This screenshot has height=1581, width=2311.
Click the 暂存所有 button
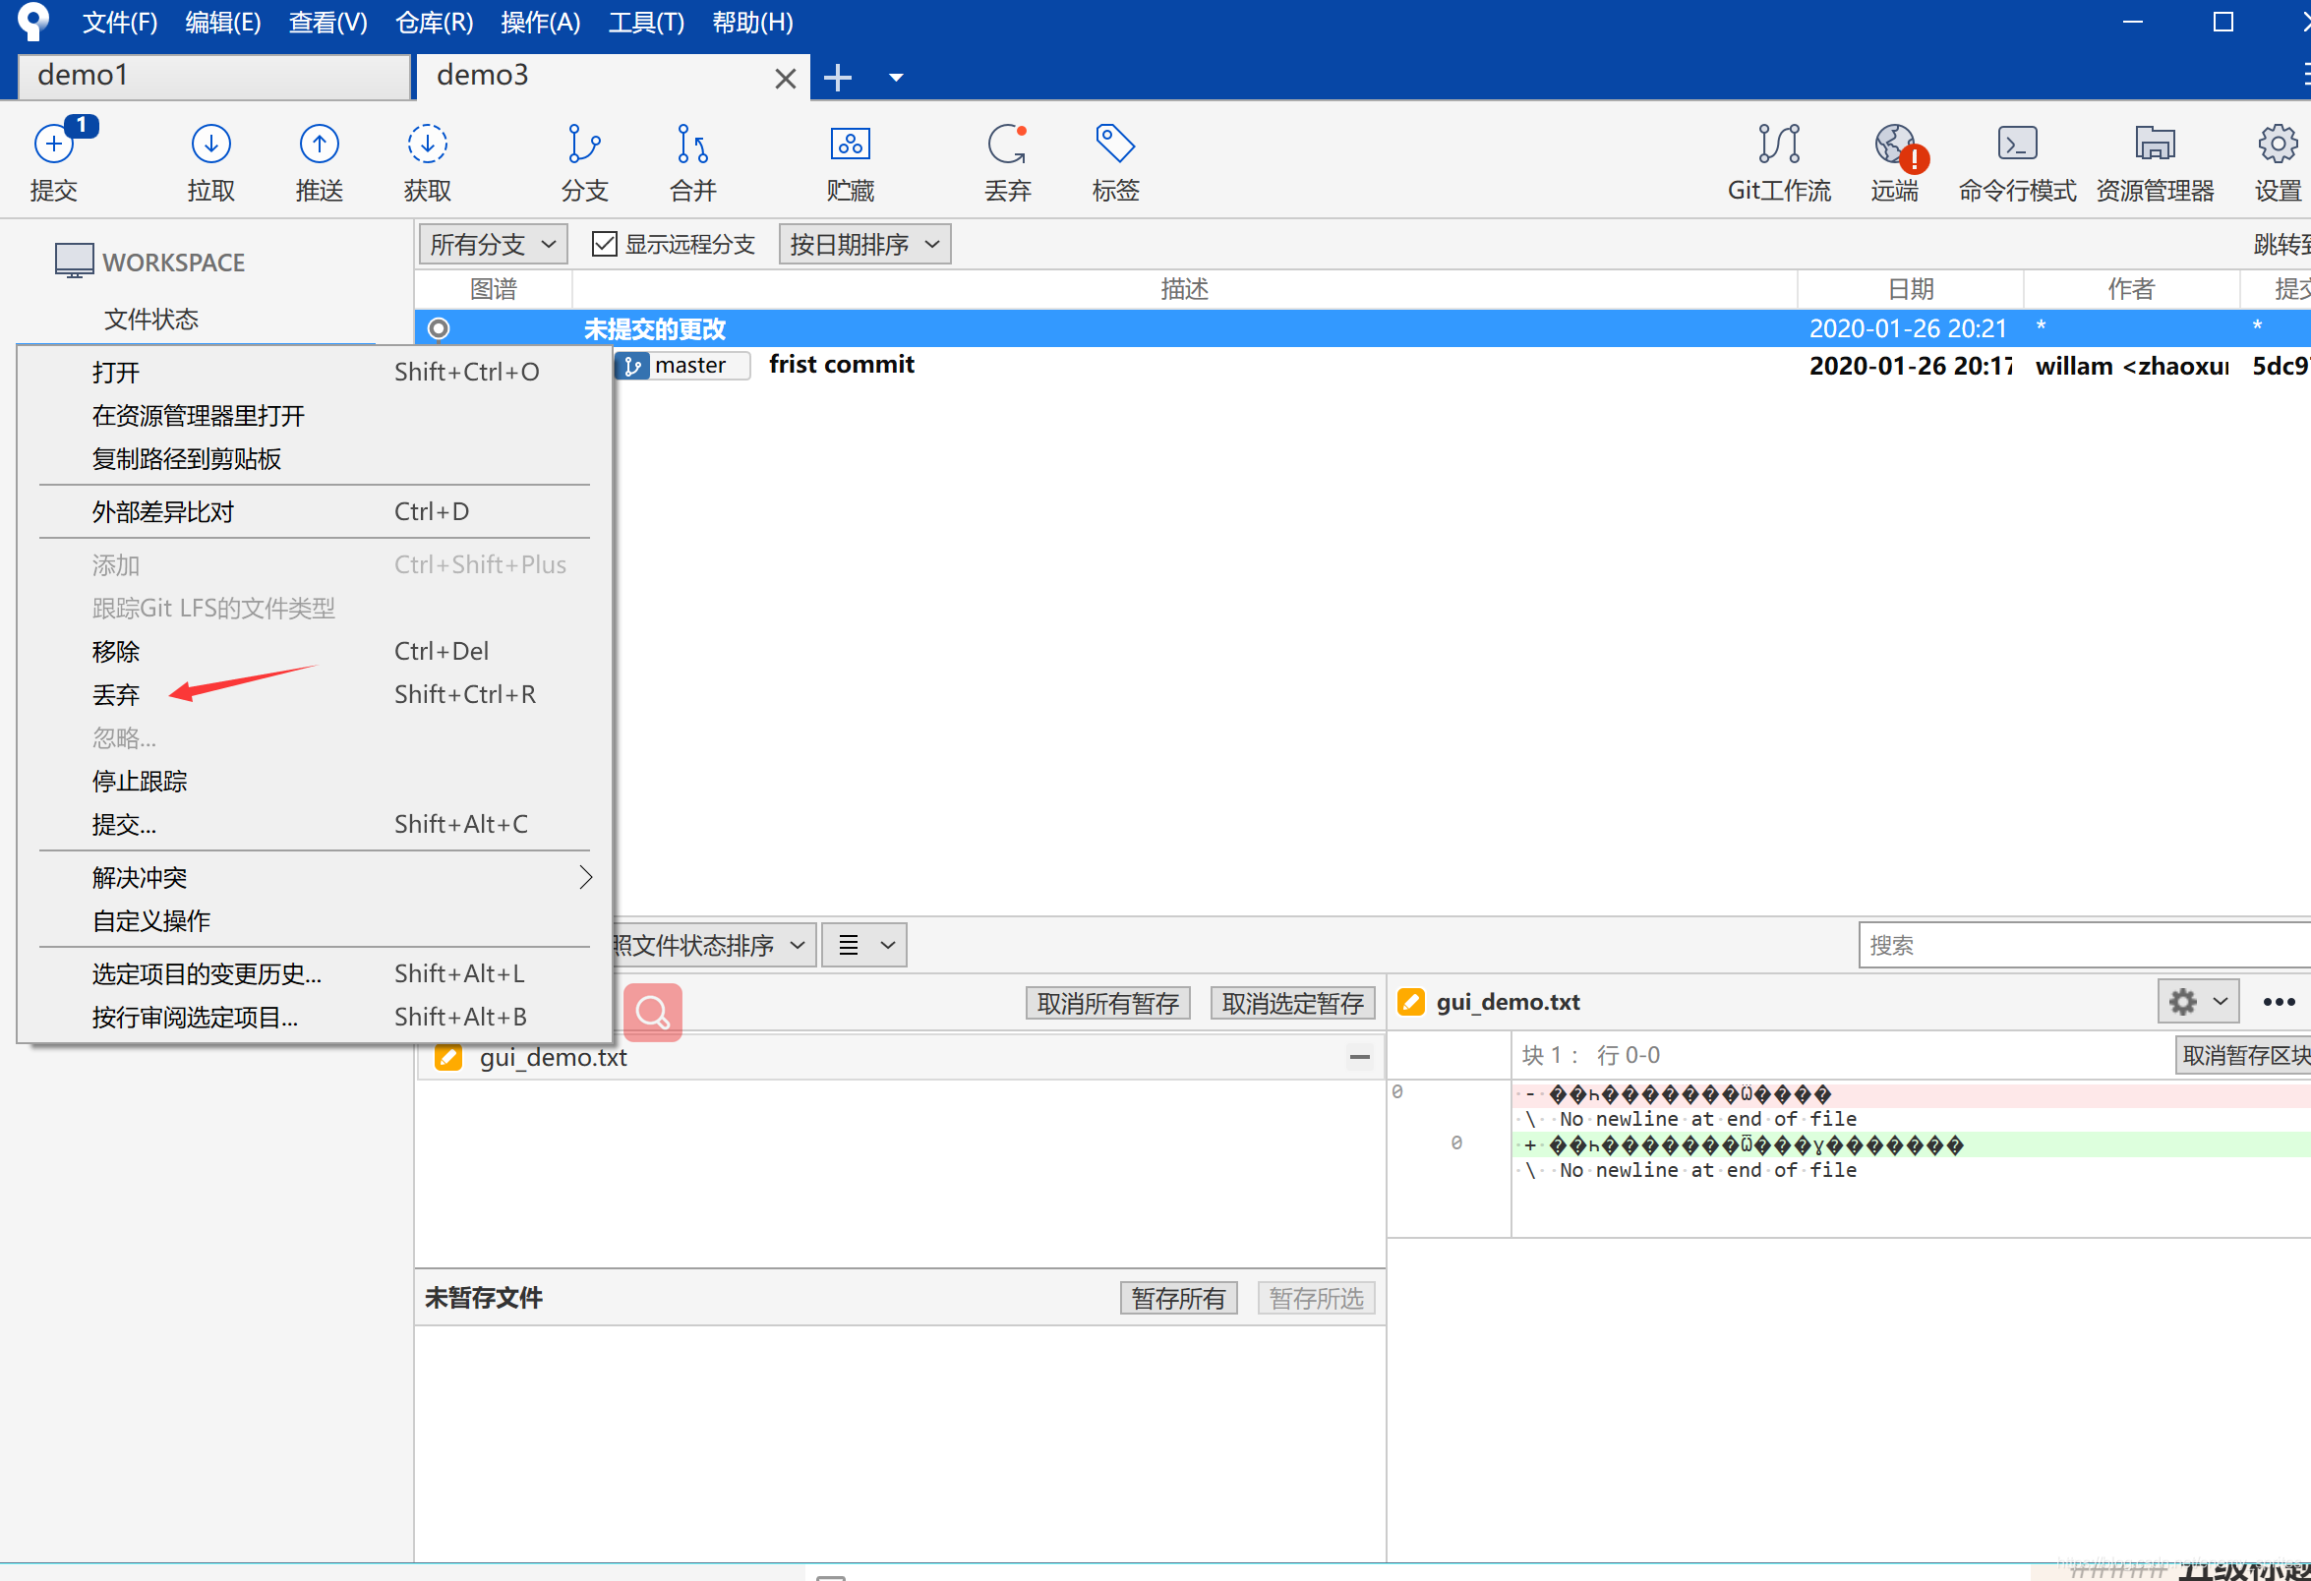1177,1298
